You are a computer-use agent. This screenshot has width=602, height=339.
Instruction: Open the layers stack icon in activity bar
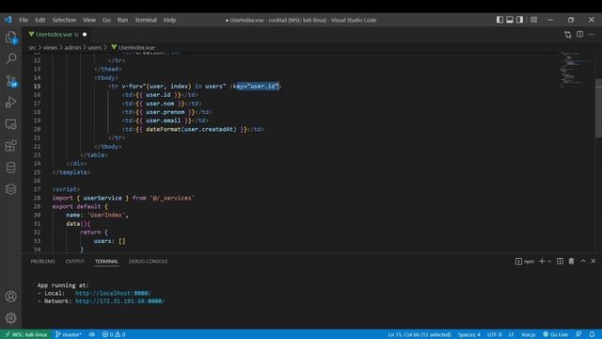pos(10,189)
